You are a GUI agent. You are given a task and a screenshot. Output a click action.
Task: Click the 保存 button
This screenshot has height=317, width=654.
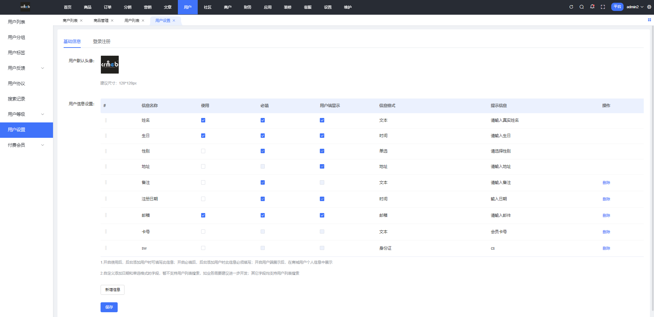pyautogui.click(x=109, y=307)
